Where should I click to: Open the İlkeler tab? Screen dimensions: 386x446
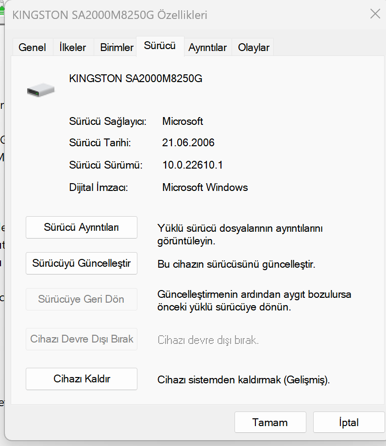tap(72, 48)
